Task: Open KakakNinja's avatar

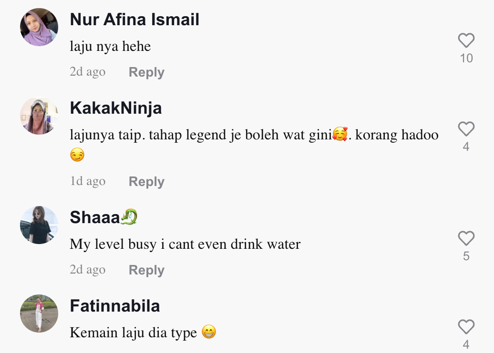Action: click(39, 116)
